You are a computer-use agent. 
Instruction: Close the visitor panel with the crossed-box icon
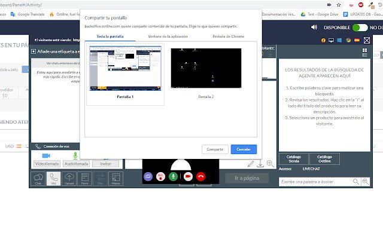[367, 40]
